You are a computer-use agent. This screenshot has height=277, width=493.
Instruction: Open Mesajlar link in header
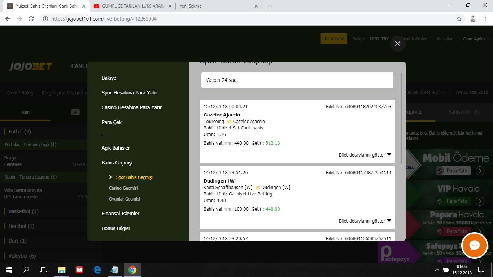[445, 39]
